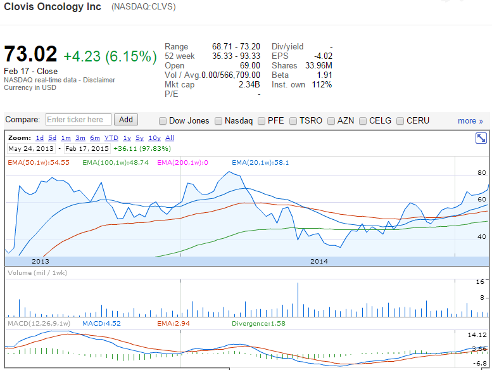
Task: Click the MACD:4.52 value
Action: point(101,324)
